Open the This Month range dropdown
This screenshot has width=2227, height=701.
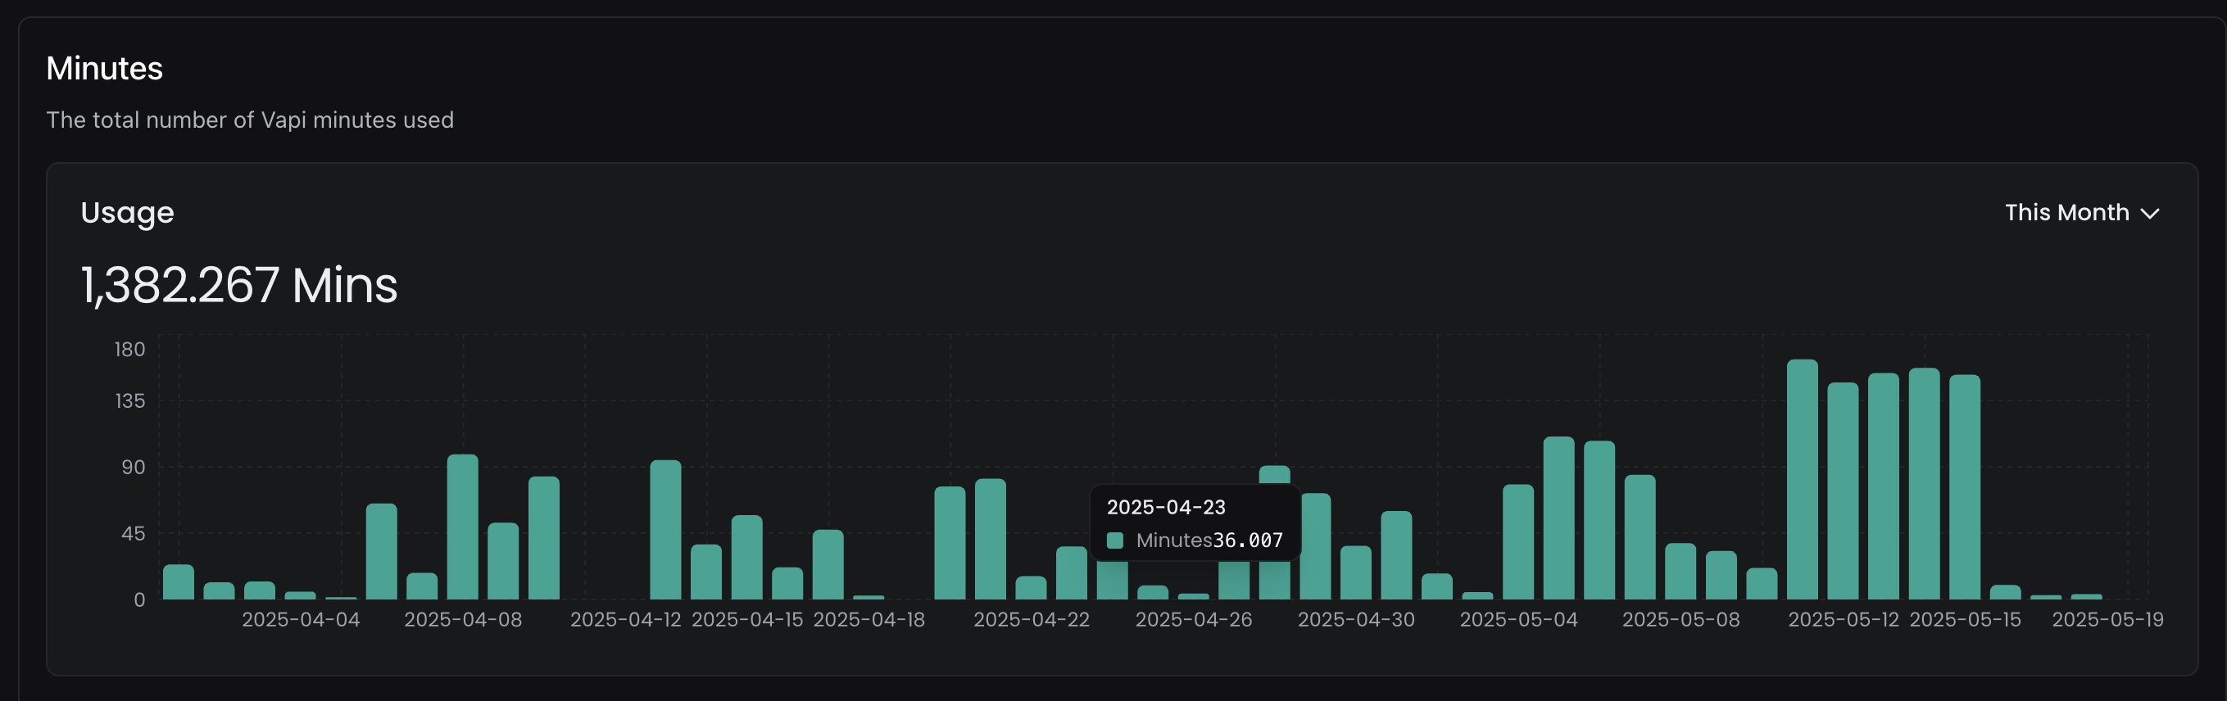pyautogui.click(x=2082, y=213)
